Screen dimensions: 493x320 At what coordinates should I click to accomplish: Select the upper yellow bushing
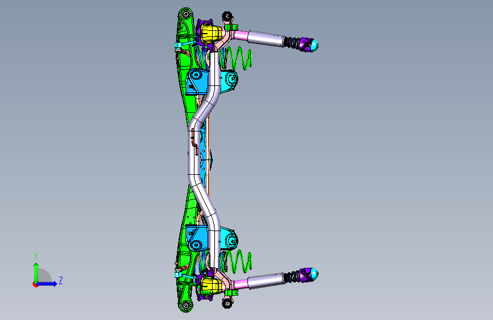click(212, 33)
